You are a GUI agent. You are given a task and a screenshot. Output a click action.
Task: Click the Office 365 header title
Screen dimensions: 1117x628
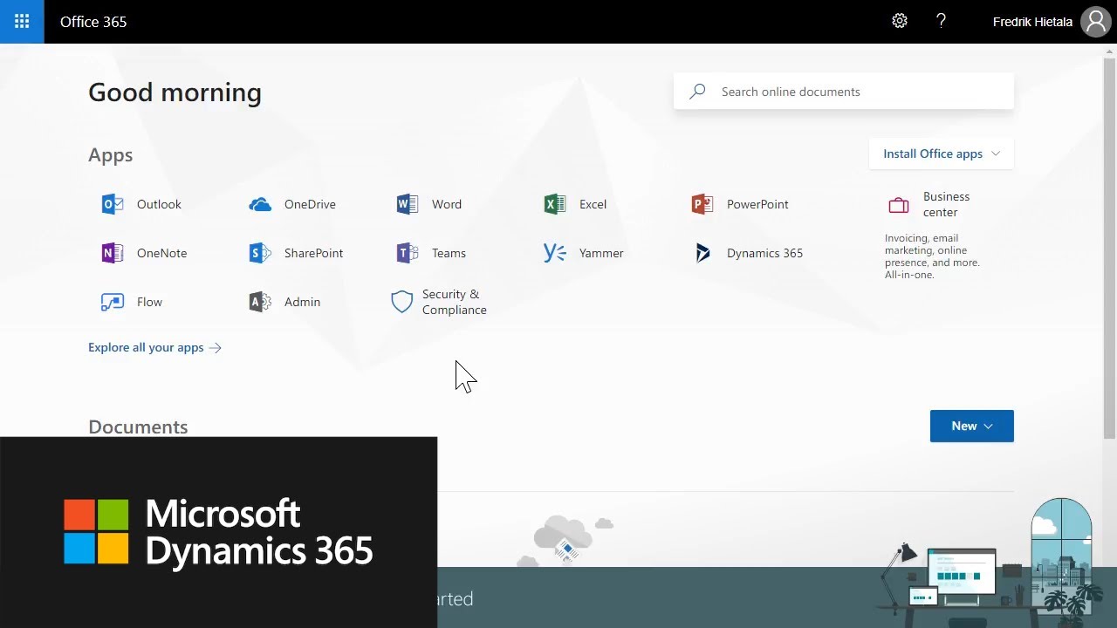[93, 22]
